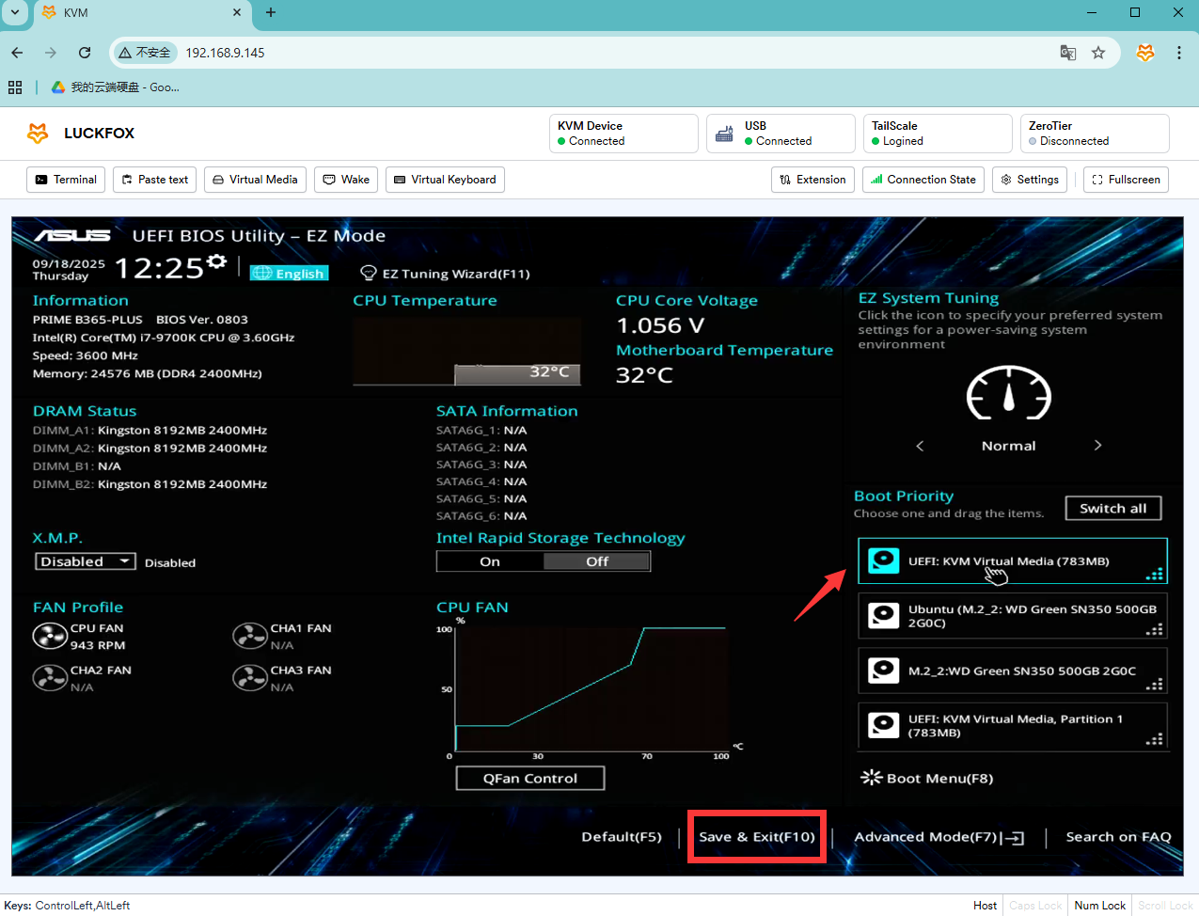
Task: Click the EZ System Tuning gauge icon
Action: pyautogui.click(x=1008, y=393)
